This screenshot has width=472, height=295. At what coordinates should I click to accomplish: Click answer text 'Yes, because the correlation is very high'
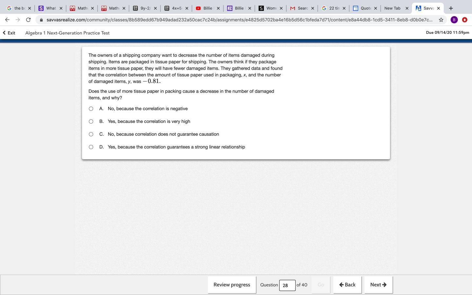pyautogui.click(x=149, y=122)
